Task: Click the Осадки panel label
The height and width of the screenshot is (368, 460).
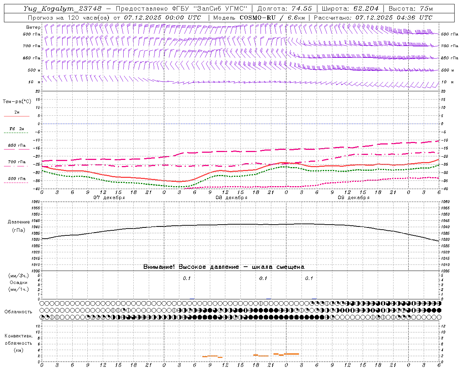Action: [19, 282]
